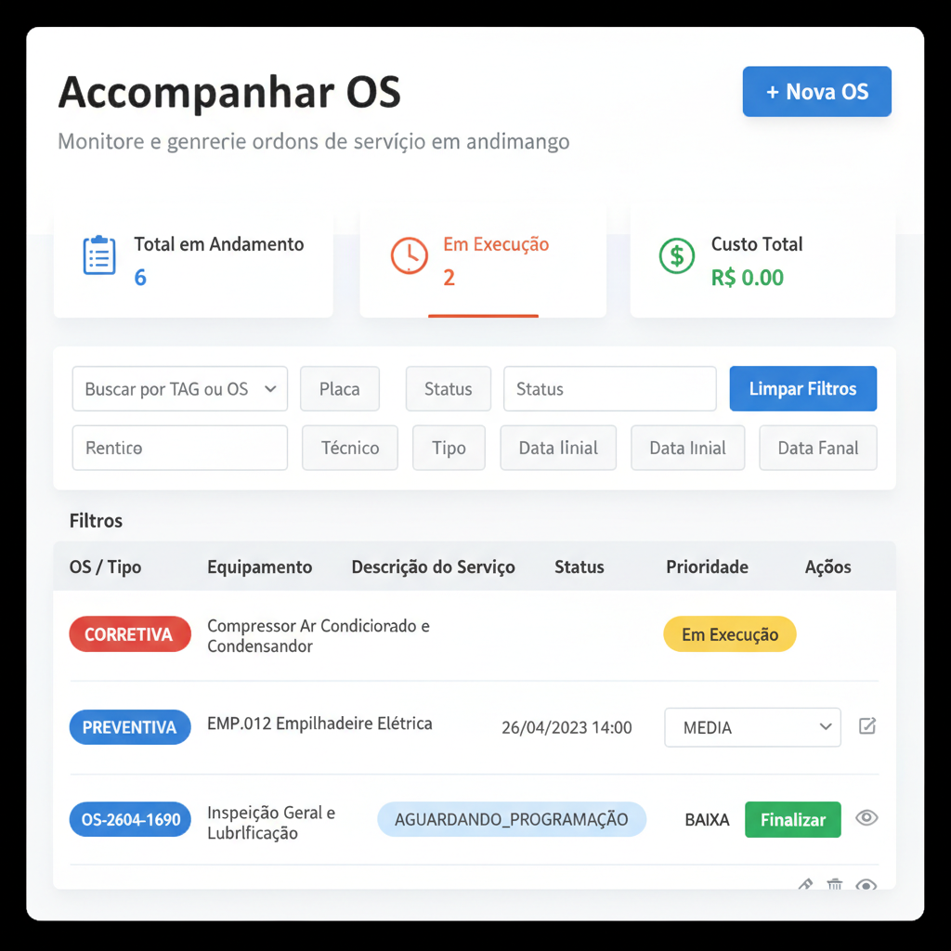The image size is (951, 951).
Task: Open the edit icon beside the MEDIA dropdown
Action: click(x=867, y=726)
